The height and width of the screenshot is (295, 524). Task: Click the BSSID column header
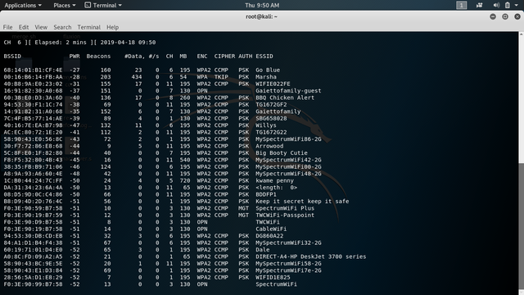pos(12,57)
